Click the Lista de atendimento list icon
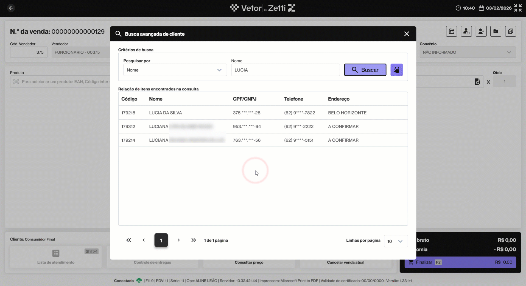 (56, 253)
